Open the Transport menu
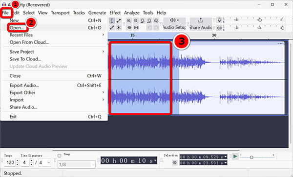 [60, 13]
